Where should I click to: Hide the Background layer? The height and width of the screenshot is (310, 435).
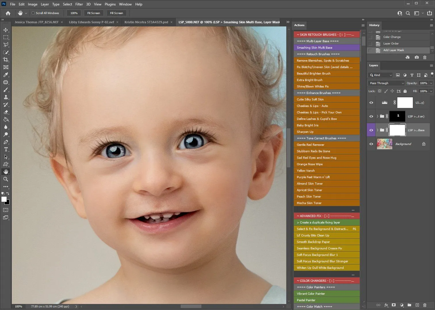371,144
